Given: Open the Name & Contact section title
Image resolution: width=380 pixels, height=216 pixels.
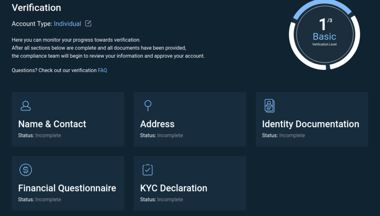Looking at the screenshot, I should pos(52,124).
